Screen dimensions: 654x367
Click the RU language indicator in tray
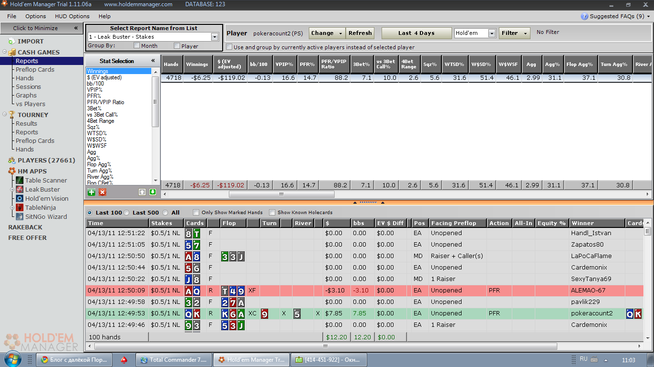[x=584, y=359]
